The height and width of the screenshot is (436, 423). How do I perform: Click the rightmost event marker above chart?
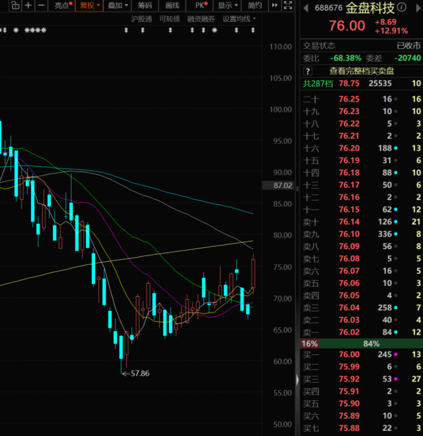[253, 30]
